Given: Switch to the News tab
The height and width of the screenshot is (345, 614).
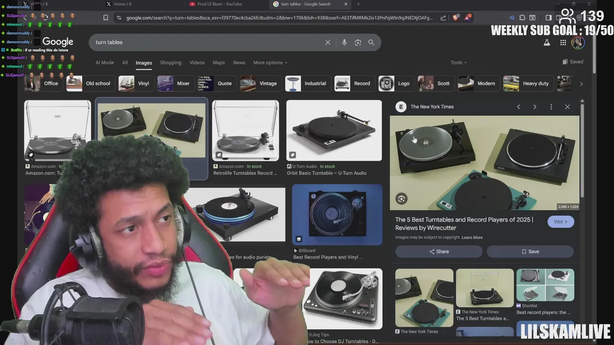Looking at the screenshot, I should 239,63.
